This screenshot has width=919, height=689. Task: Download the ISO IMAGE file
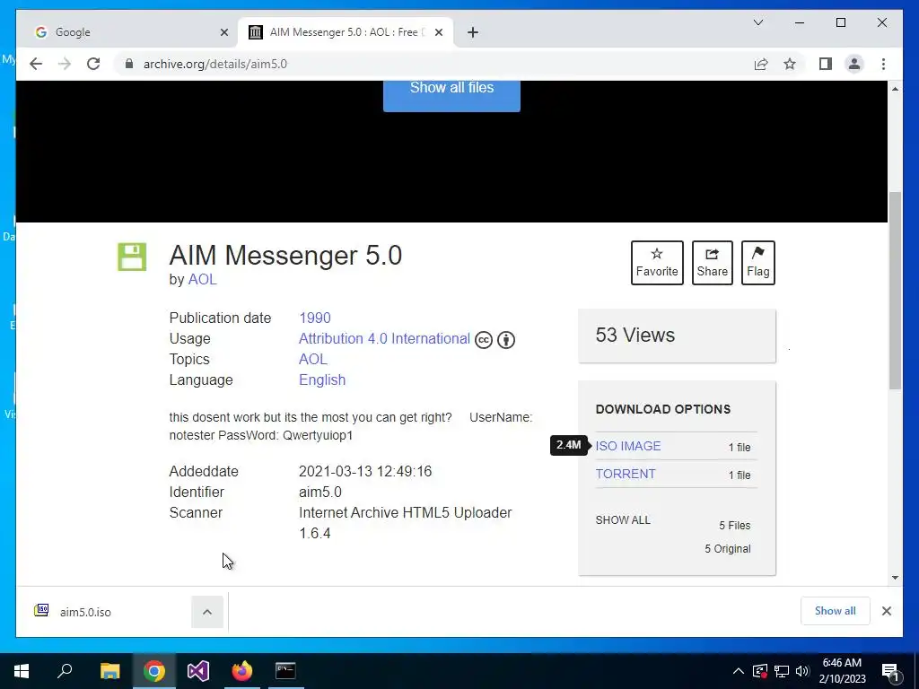tap(627, 447)
